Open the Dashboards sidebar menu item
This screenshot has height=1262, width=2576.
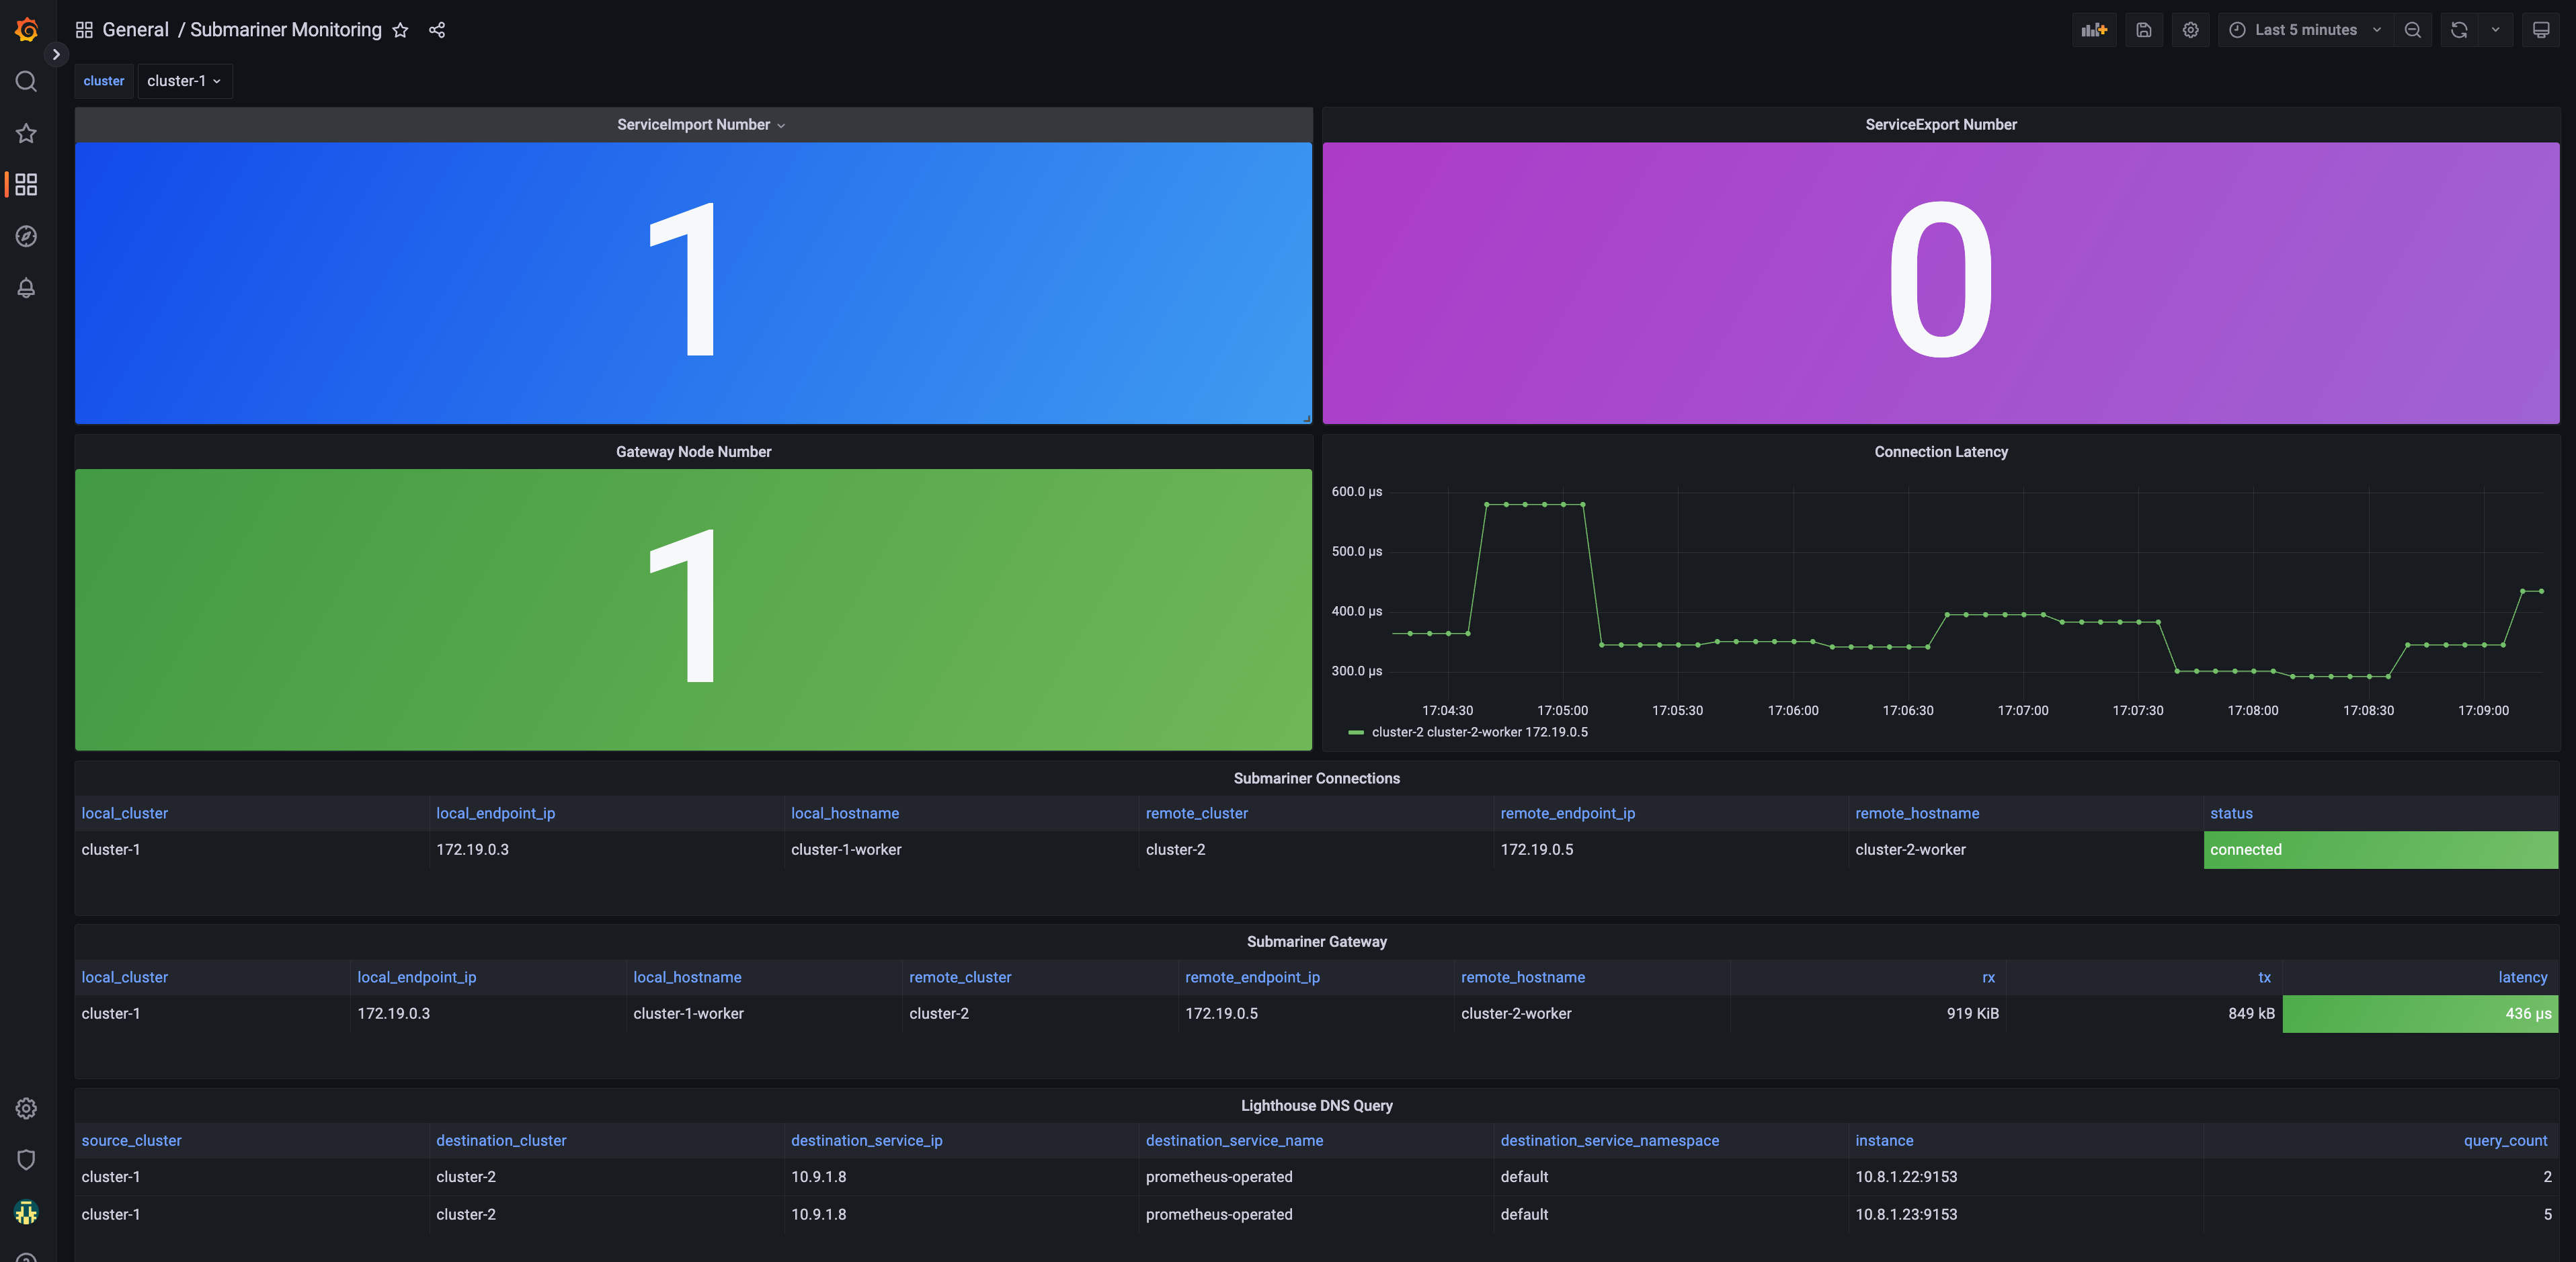[27, 184]
